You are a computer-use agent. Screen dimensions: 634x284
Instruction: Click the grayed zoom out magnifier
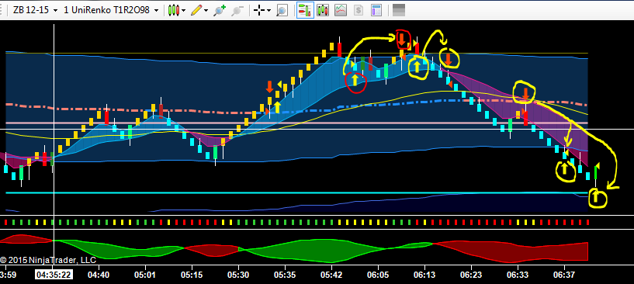coord(237,10)
